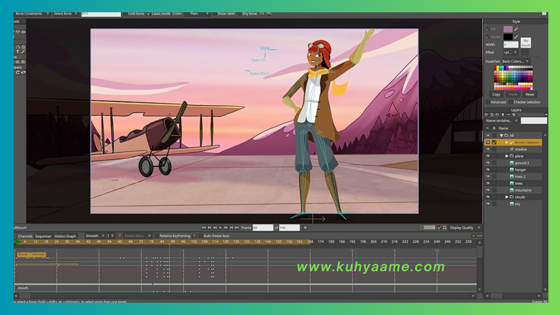Hide the 'mountains' layer with eye toggle

[487, 190]
